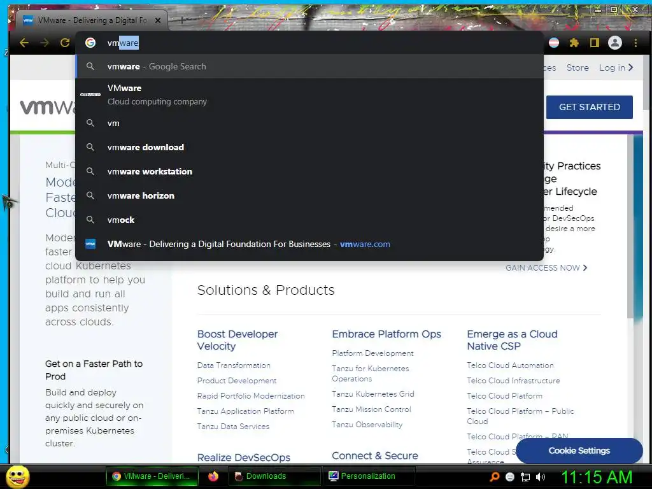This screenshot has height=489, width=652.
Task: Open Telco Cloud Platform – Public Cloud link
Action: click(x=520, y=416)
